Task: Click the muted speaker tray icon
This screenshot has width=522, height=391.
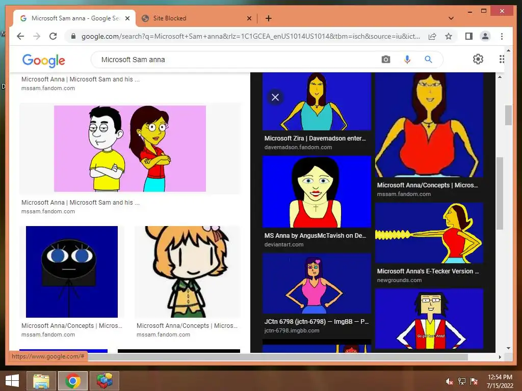Action: click(449, 381)
